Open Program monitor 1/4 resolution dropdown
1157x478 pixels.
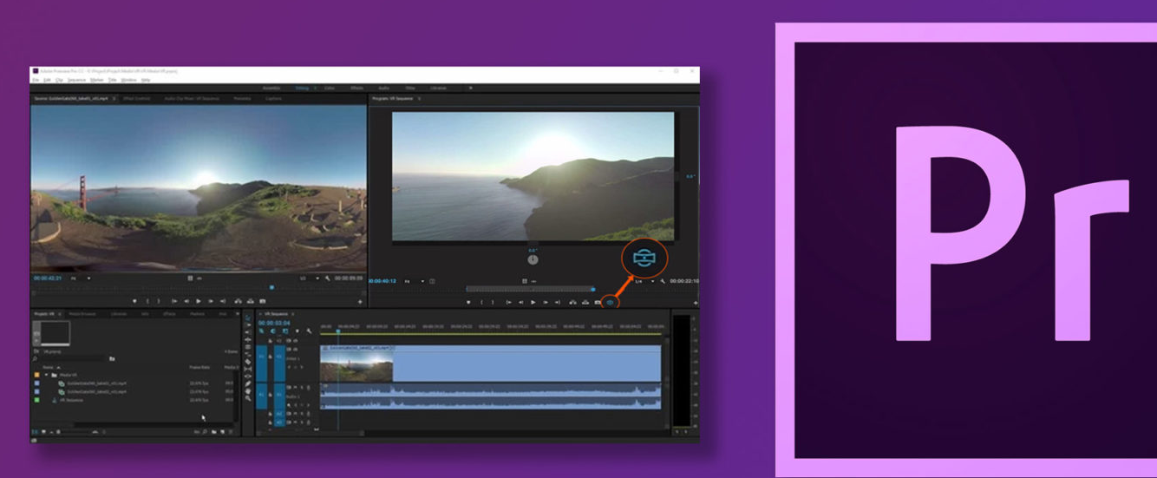[644, 281]
